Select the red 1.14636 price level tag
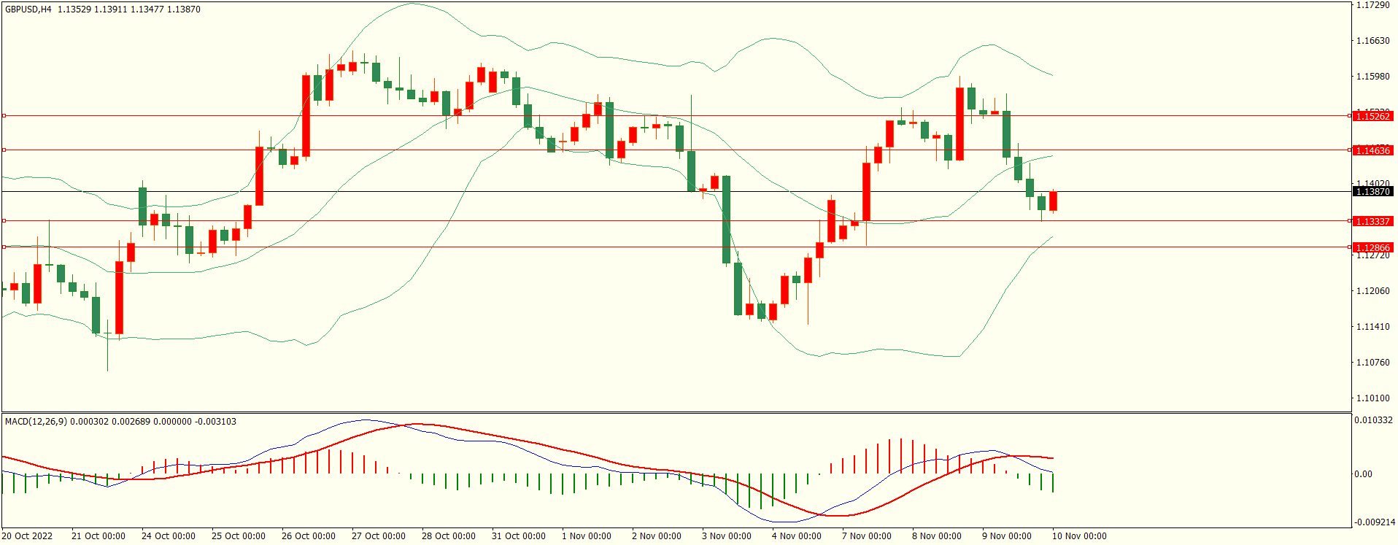This screenshot has width=1398, height=545. coord(1372,150)
